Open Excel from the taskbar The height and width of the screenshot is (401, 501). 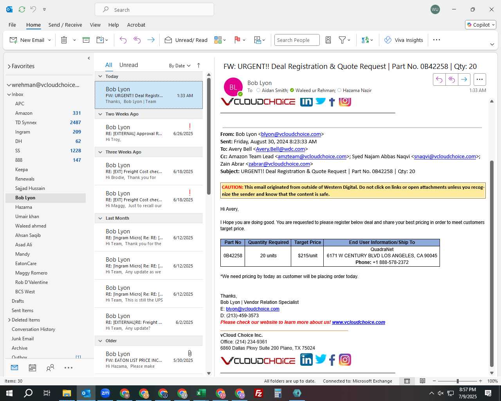point(201,393)
